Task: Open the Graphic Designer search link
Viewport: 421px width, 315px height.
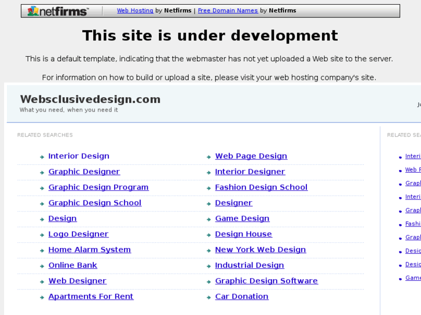Action: point(84,172)
